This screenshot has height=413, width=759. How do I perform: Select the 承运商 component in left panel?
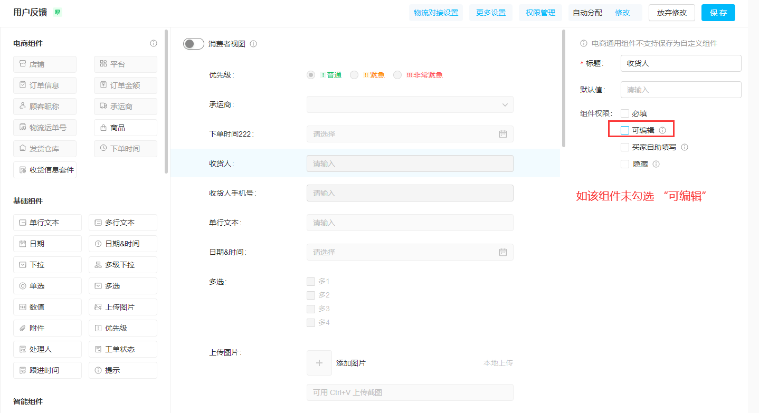126,107
